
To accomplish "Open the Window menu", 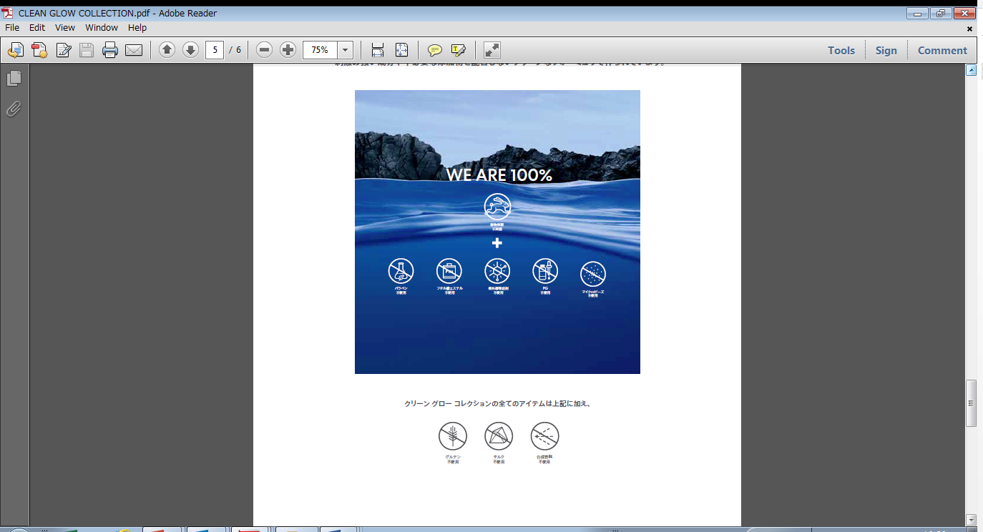I will (x=102, y=28).
